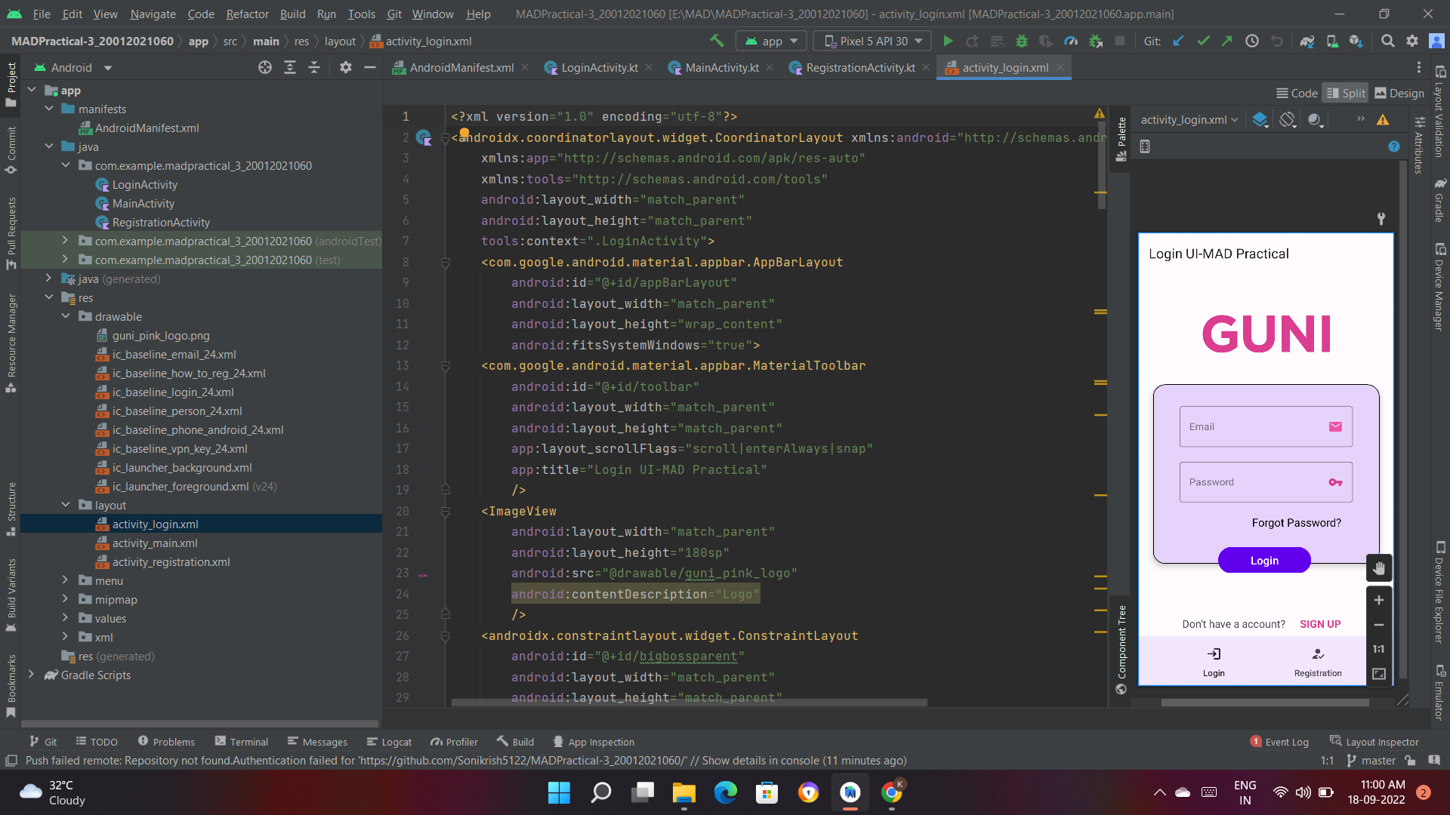
Task: Show Git history clock icon
Action: click(x=1252, y=42)
